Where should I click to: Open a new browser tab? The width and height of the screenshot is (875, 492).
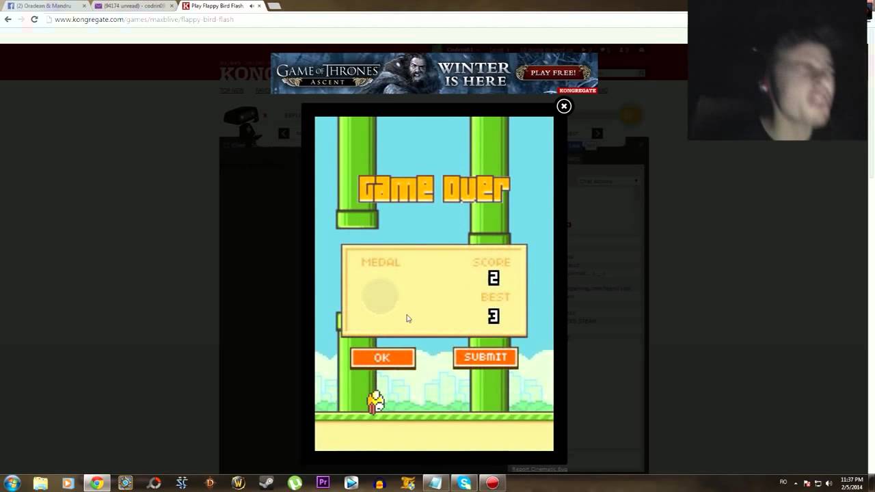(273, 5)
